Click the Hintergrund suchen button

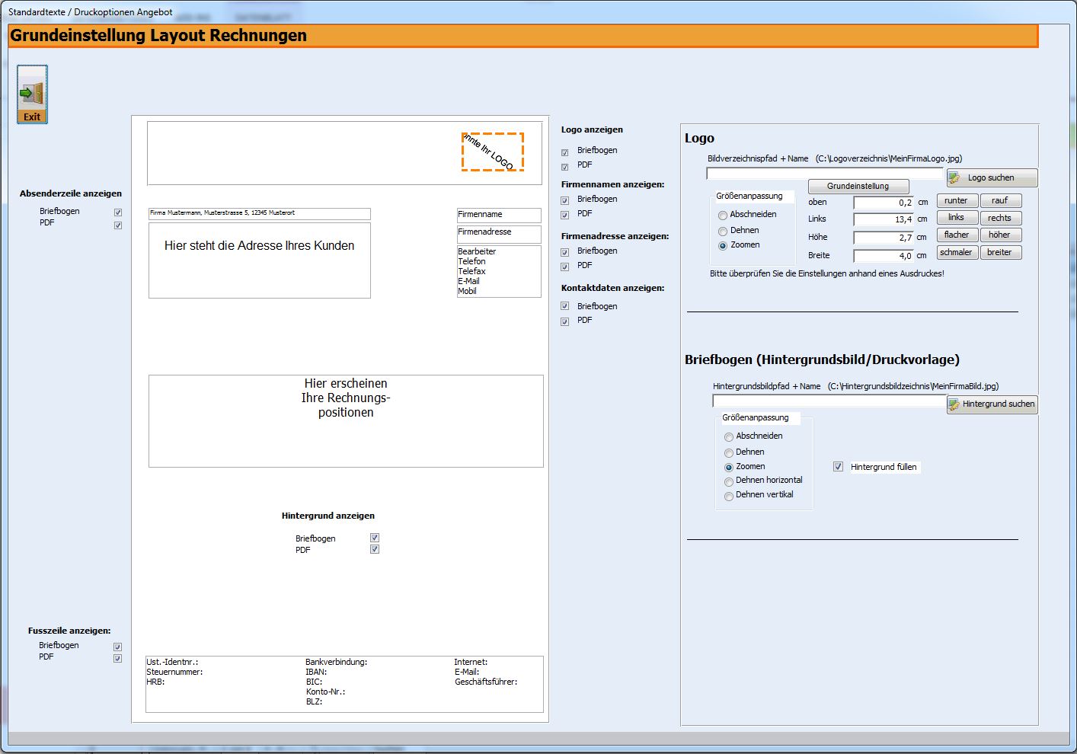(x=992, y=404)
